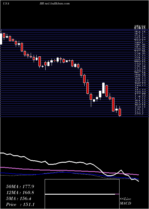
Task: Click the 5MA : 156.4 label
Action: [18, 199]
